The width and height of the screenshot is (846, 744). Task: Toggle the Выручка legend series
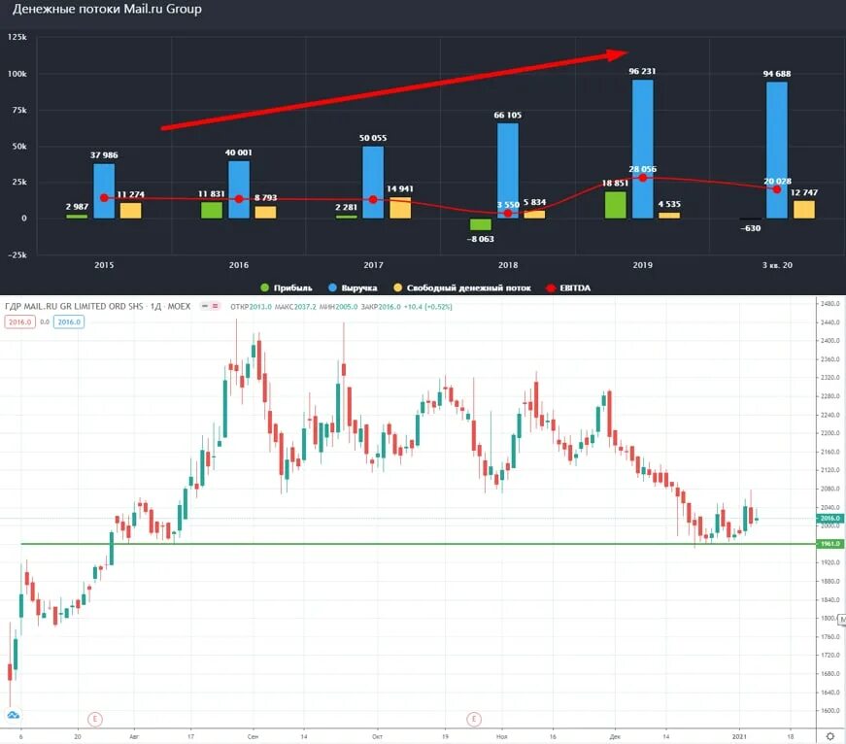(353, 287)
